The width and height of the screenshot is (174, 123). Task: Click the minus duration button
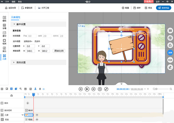click(x=145, y=89)
